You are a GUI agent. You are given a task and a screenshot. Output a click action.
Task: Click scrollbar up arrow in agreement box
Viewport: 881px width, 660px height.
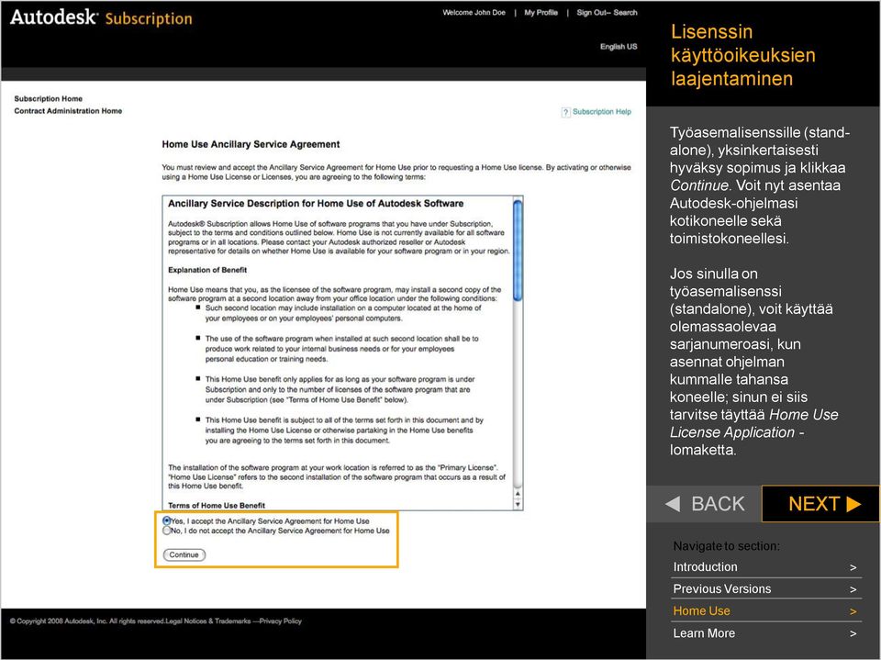(518, 494)
